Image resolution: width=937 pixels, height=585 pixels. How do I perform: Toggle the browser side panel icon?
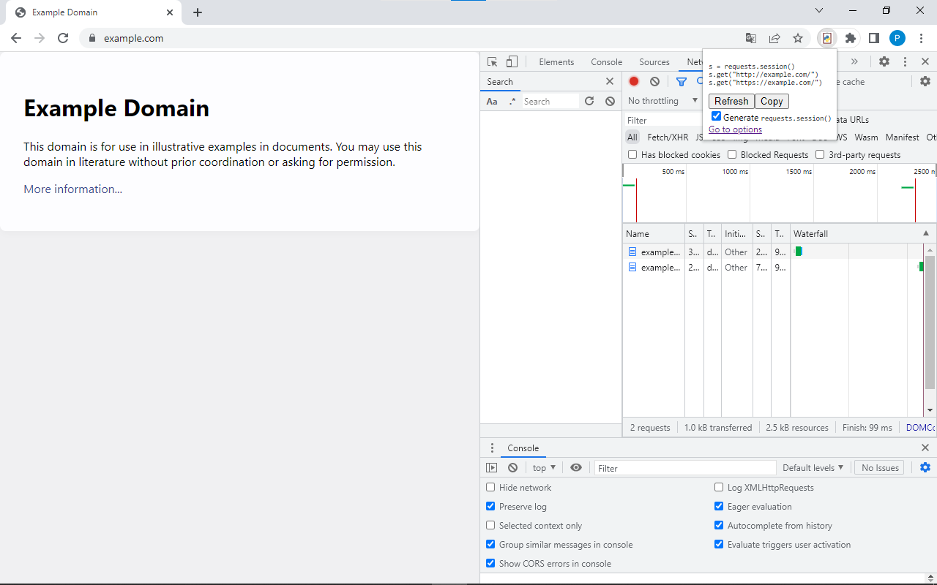tap(873, 38)
